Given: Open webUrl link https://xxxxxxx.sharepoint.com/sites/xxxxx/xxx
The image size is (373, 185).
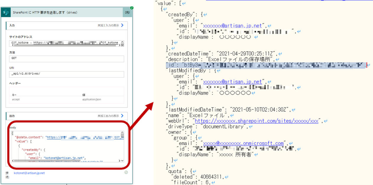Looking at the screenshot, I should point(257,121).
